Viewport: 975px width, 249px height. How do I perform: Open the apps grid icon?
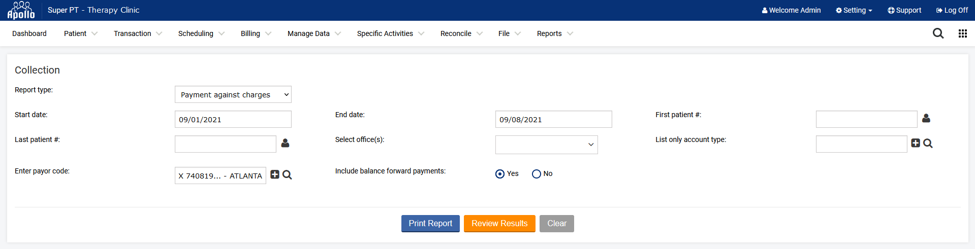click(962, 33)
